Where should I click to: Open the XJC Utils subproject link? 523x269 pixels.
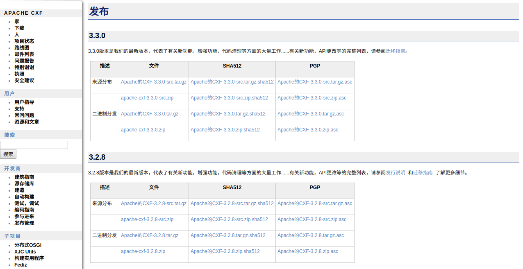(25, 252)
